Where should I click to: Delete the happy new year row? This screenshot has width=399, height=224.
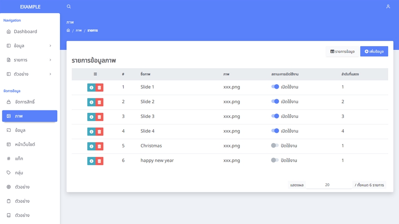[99, 161]
